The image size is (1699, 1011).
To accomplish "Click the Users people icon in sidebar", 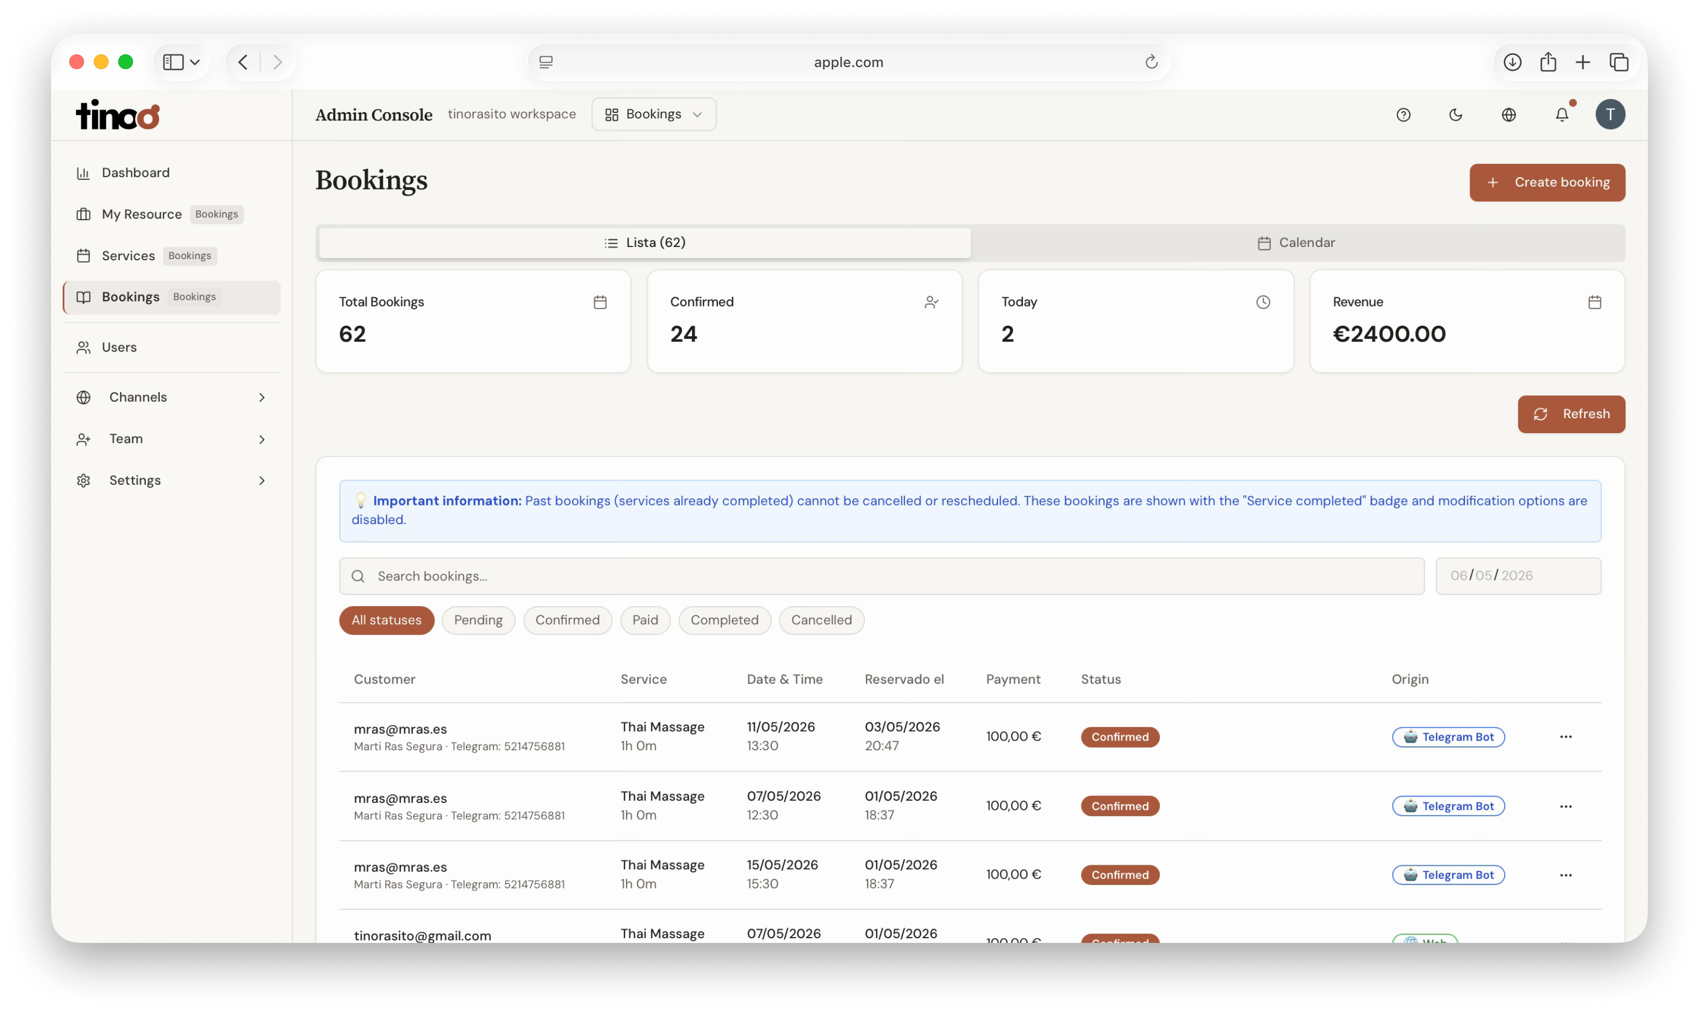I will click(x=83, y=347).
